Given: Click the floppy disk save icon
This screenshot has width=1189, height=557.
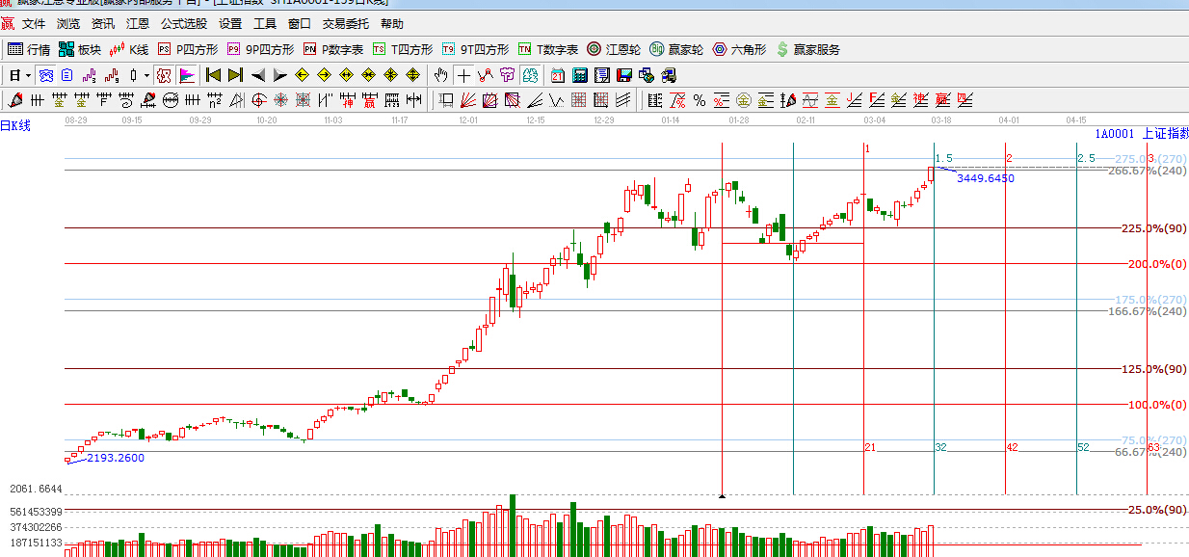Looking at the screenshot, I should pyautogui.click(x=624, y=75).
